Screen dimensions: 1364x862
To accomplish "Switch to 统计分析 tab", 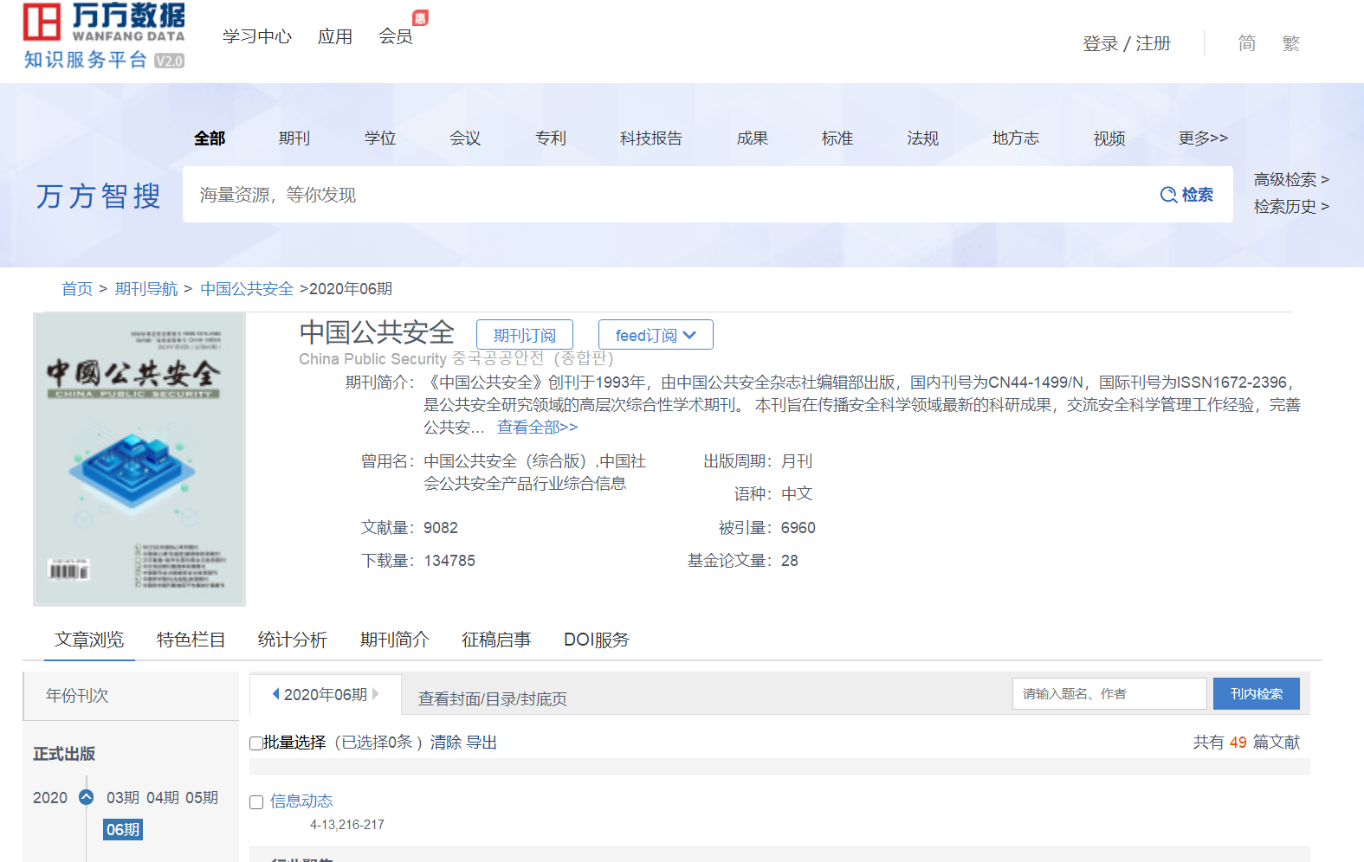I will click(293, 640).
